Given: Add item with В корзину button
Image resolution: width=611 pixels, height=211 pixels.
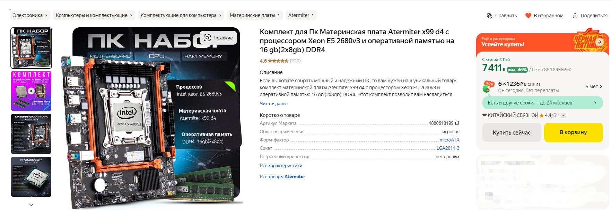Looking at the screenshot, I should point(573,132).
